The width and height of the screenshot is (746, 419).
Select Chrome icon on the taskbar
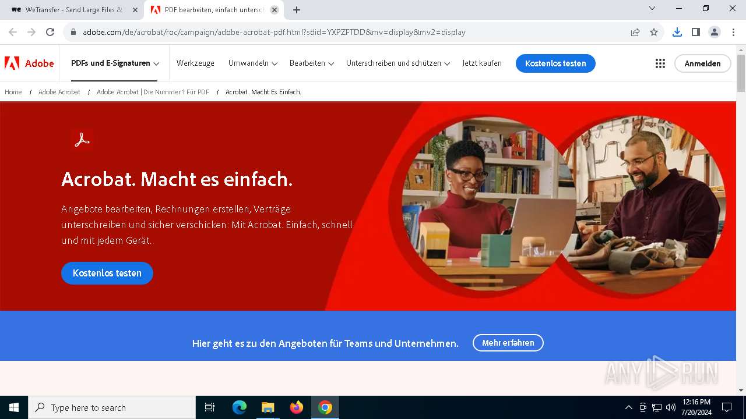click(x=325, y=407)
